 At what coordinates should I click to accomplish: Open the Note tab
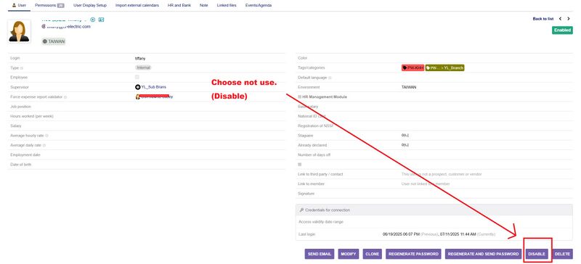(204, 6)
